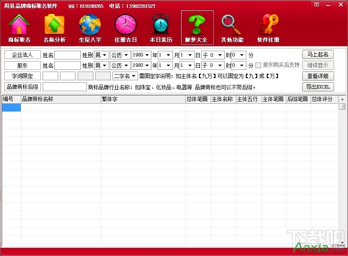Open 其他功能 magnifier icon
The width and height of the screenshot is (348, 256).
click(232, 27)
